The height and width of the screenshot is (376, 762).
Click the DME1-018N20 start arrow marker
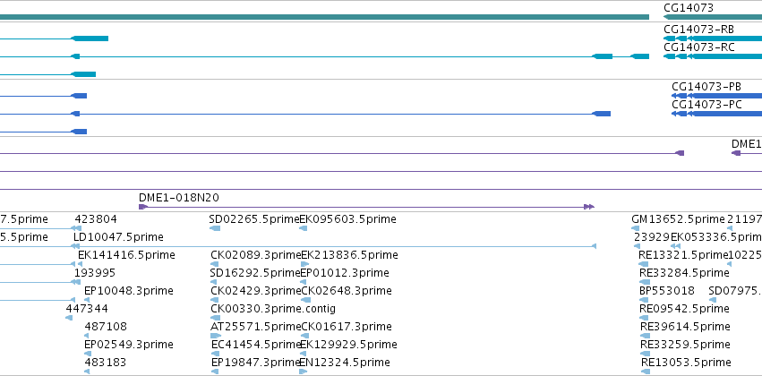143,207
